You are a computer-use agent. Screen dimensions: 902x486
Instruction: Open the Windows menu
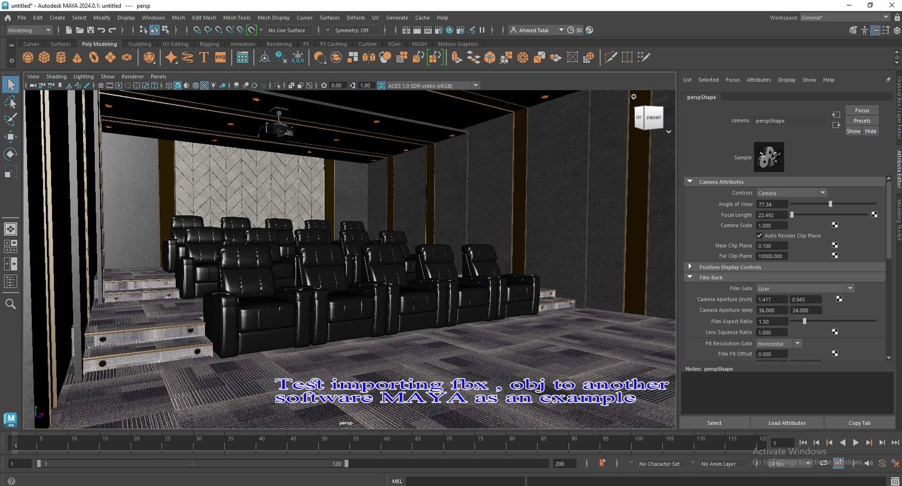click(x=153, y=17)
